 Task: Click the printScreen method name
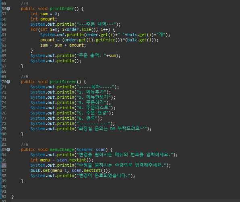pos(63,82)
